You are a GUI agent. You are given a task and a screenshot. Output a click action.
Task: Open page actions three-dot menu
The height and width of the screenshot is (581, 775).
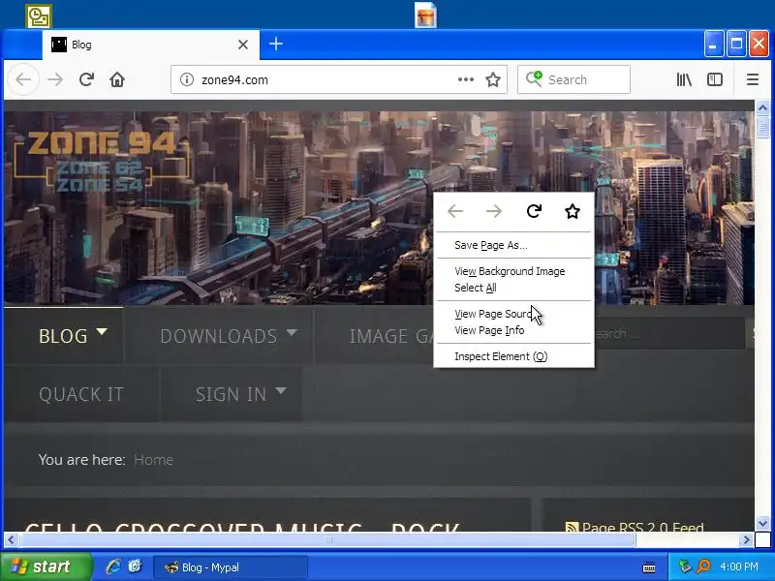[466, 79]
